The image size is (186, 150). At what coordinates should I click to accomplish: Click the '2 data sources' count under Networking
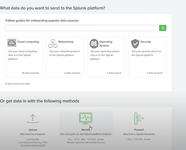[x=72, y=73]
